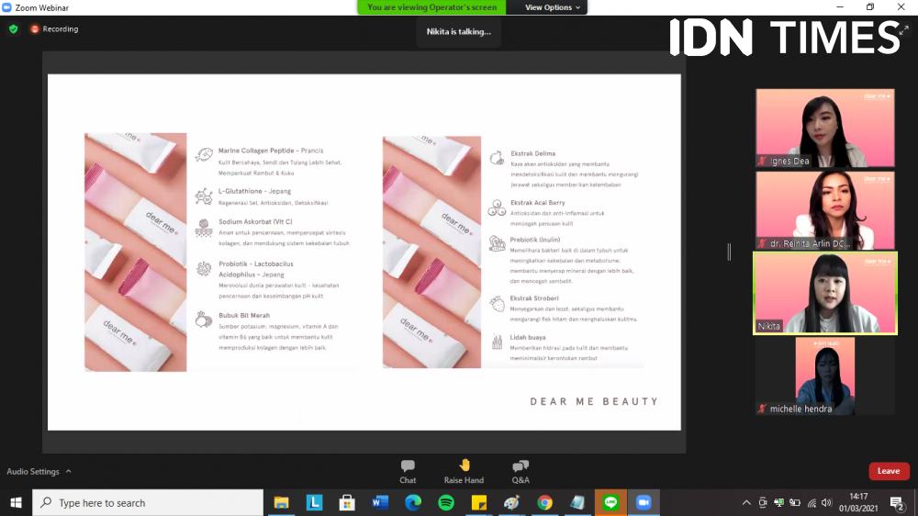The image size is (918, 516).
Task: Open the Q&A panel
Action: tap(521, 472)
